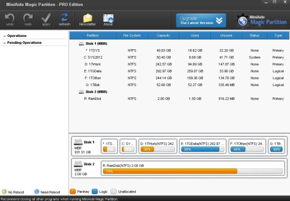290x201 pixels.
Task: Minimize the MiniAide window
Action: tap(266, 2)
